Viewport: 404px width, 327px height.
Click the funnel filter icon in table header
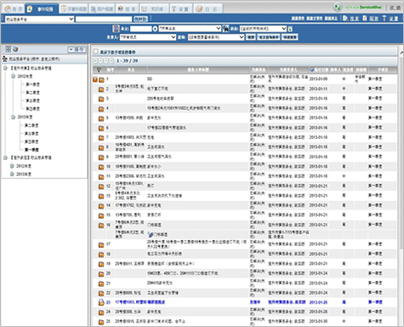click(x=99, y=70)
